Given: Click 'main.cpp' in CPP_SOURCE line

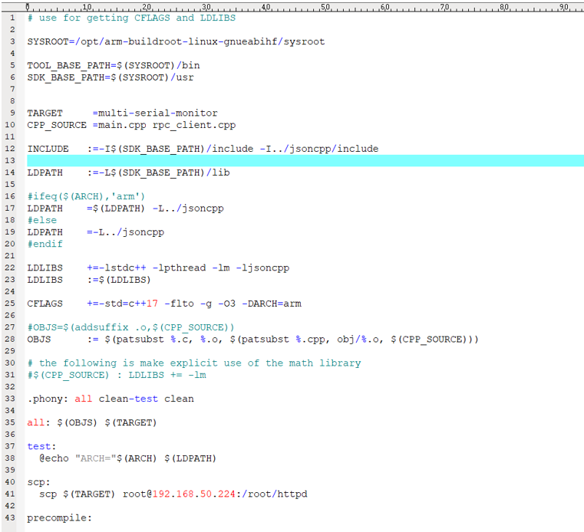Looking at the screenshot, I should [x=122, y=125].
